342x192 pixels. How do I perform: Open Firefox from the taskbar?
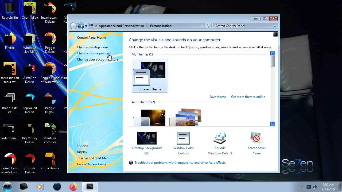tap(73, 187)
